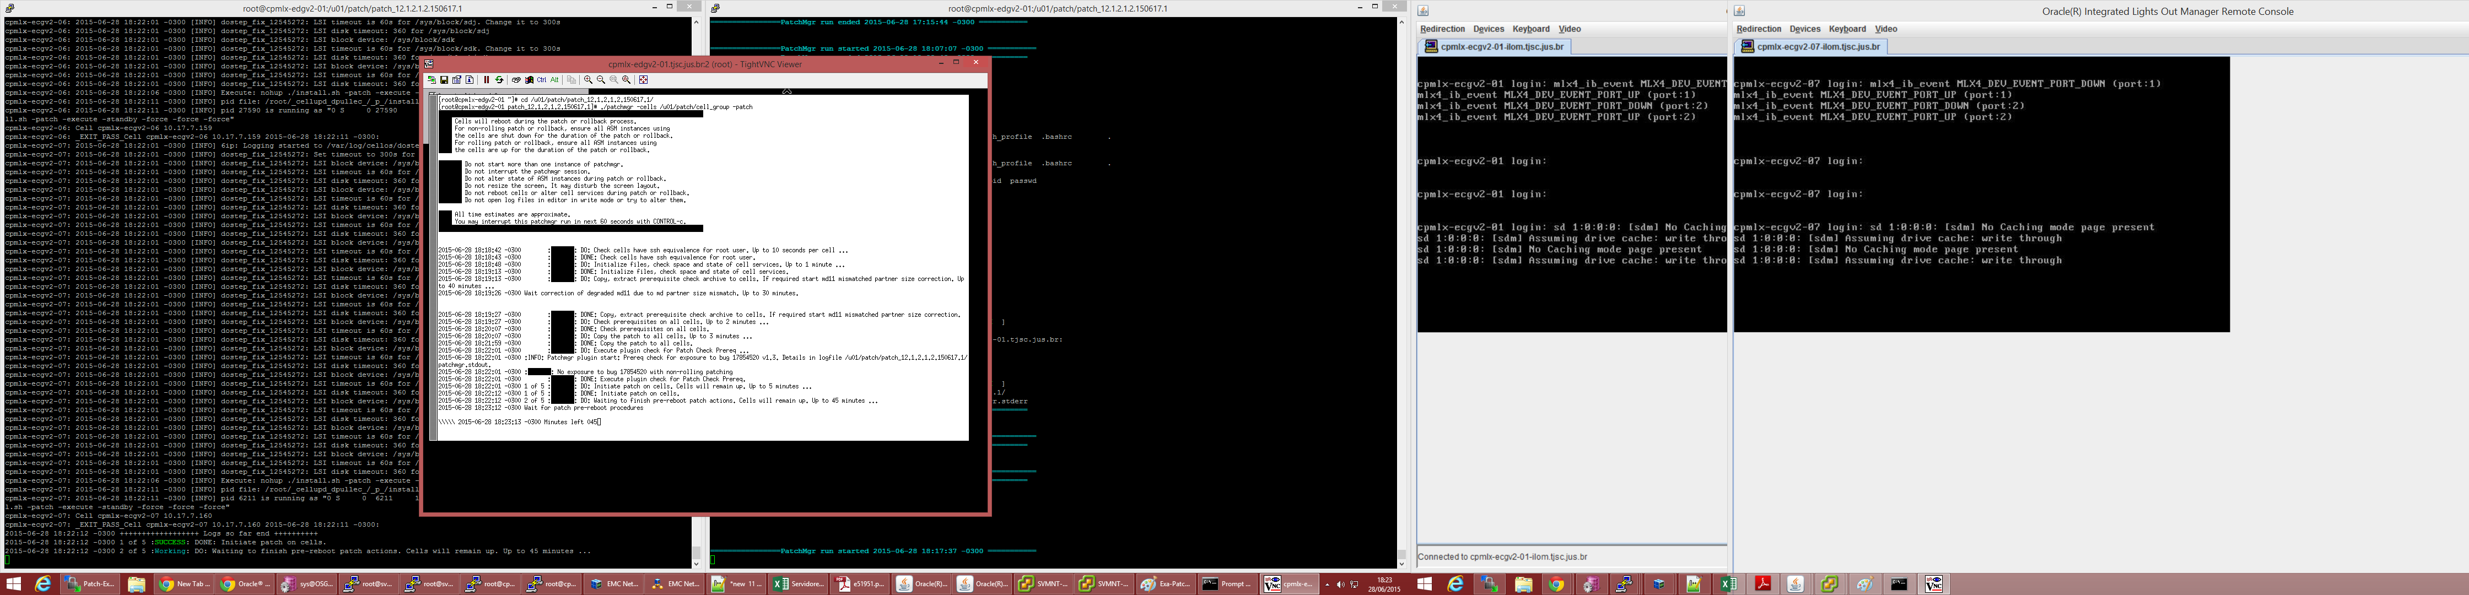Open command prompt icon on second taskbar
This screenshot has width=2469, height=595.
[1899, 583]
